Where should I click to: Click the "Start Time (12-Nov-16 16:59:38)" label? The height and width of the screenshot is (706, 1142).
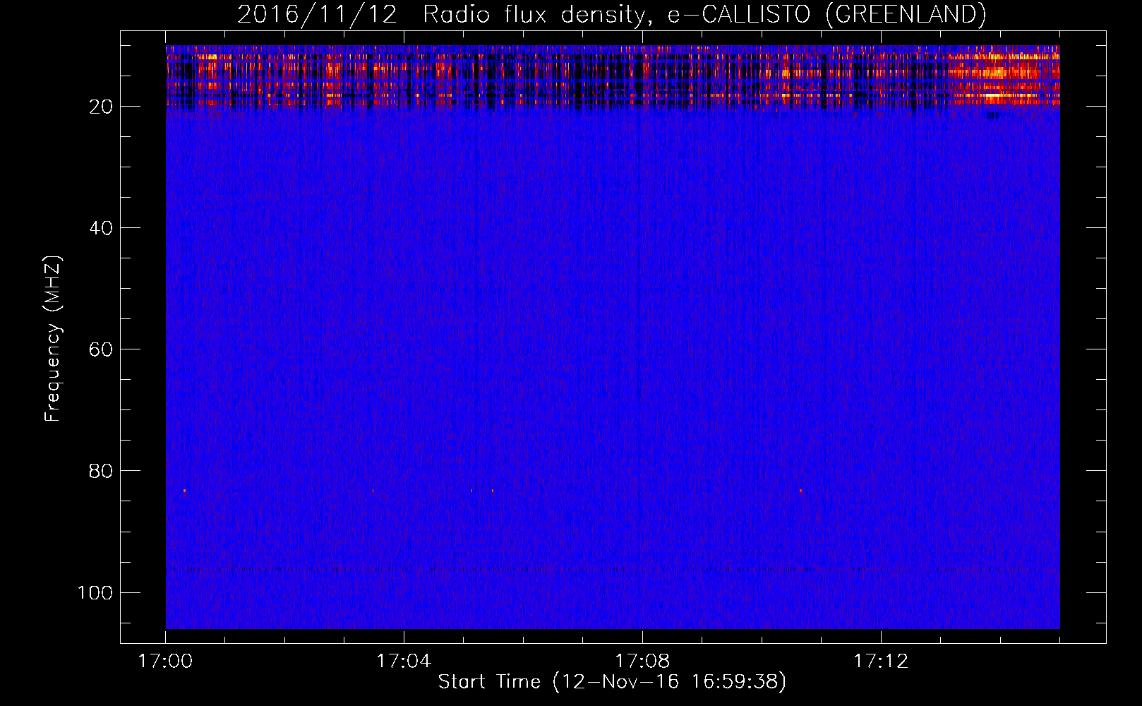612,682
